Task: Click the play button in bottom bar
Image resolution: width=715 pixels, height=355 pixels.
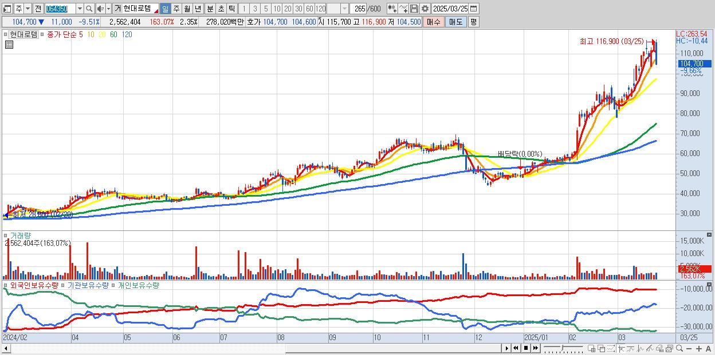Action: [x=507, y=348]
